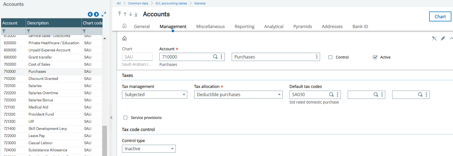The height and width of the screenshot is (156, 453).
Task: Go to previous page in Accounts list
Action: click(x=90, y=14)
